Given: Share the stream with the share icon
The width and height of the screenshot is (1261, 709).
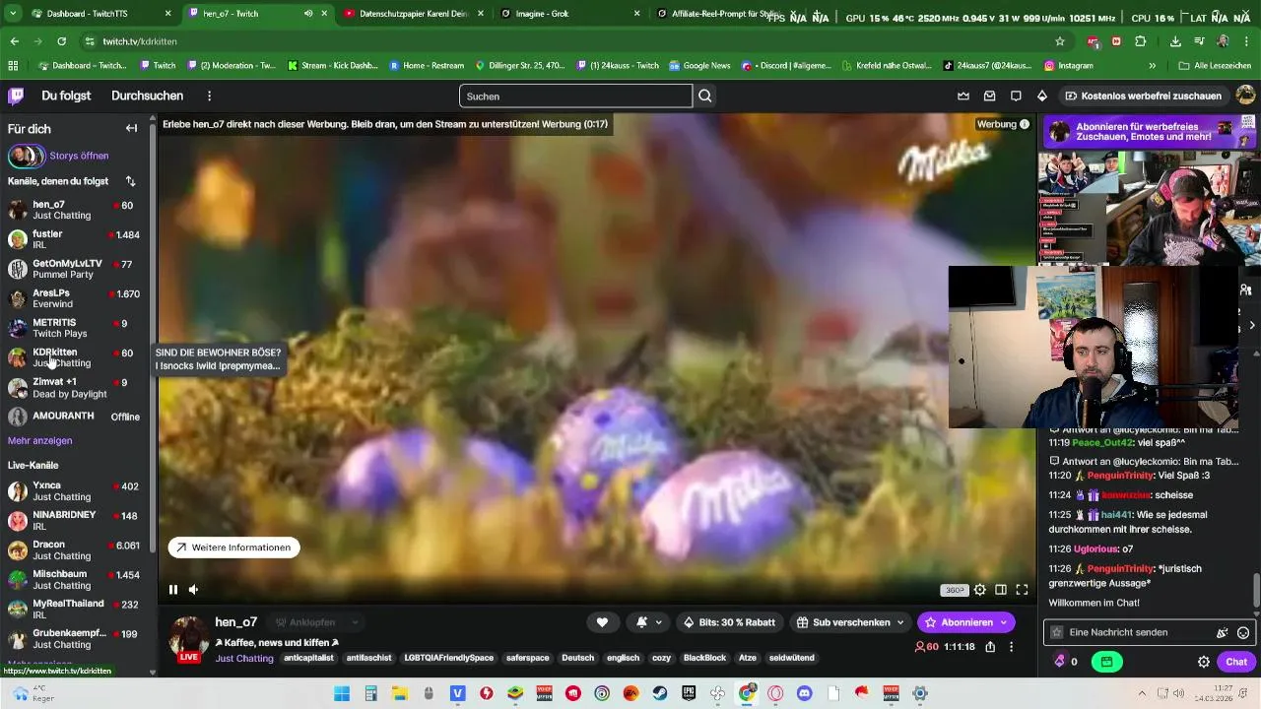Looking at the screenshot, I should [x=990, y=647].
